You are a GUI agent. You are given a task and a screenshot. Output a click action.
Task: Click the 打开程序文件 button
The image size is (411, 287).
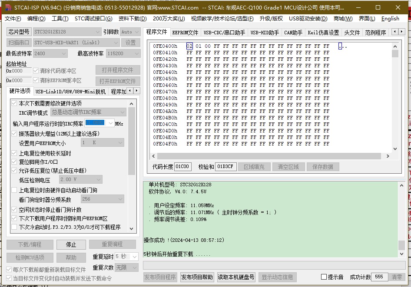click(x=118, y=70)
